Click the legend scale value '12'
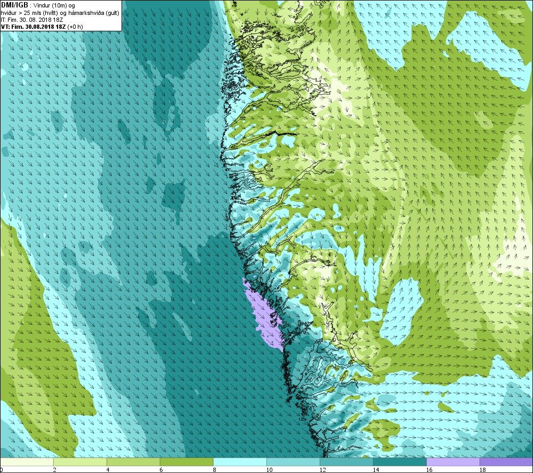Image resolution: width=533 pixels, height=473 pixels. [322, 470]
